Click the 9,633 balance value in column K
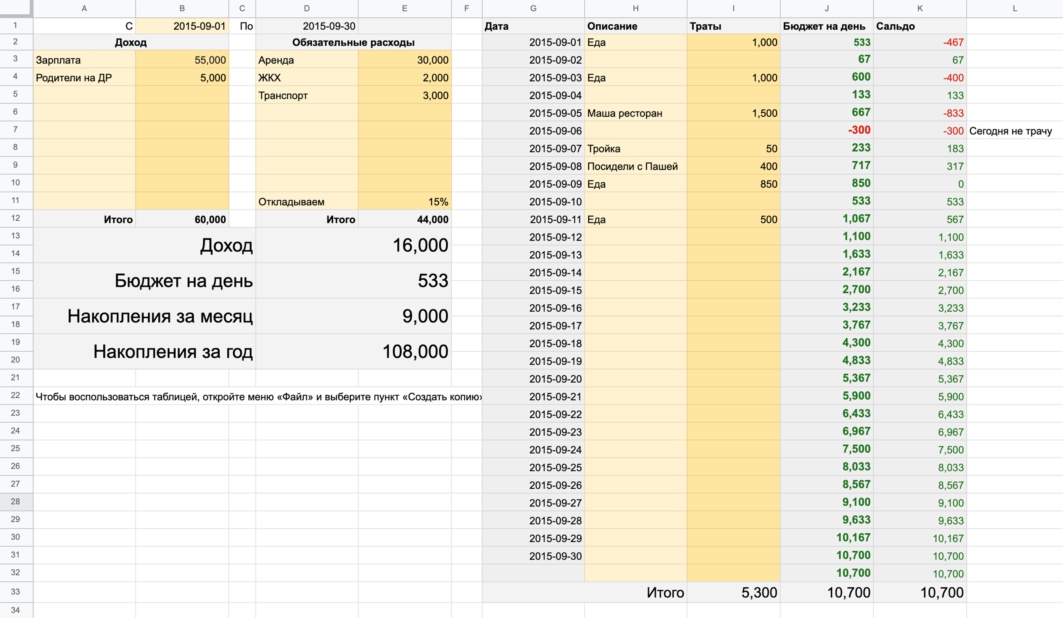The height and width of the screenshot is (618, 1063). point(920,521)
